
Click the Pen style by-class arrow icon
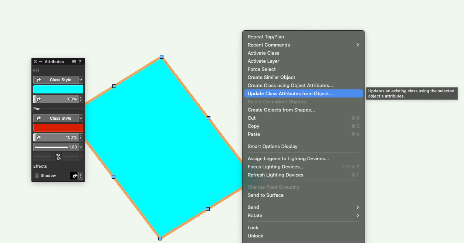39,118
